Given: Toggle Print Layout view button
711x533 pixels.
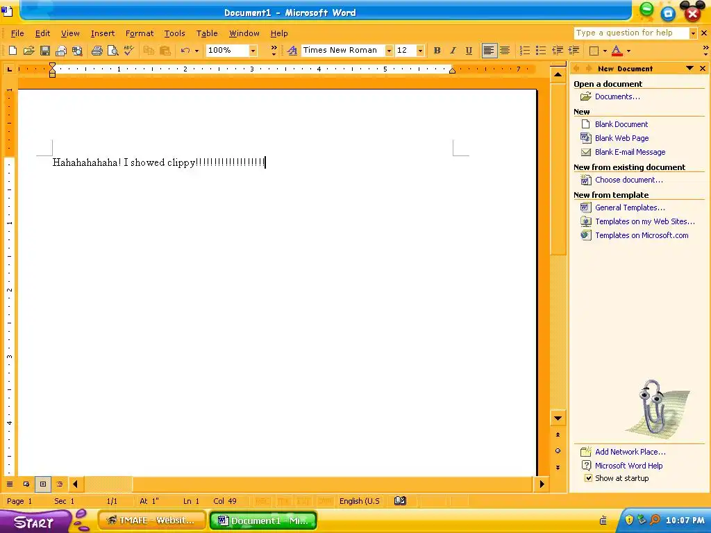Looking at the screenshot, I should click(43, 484).
